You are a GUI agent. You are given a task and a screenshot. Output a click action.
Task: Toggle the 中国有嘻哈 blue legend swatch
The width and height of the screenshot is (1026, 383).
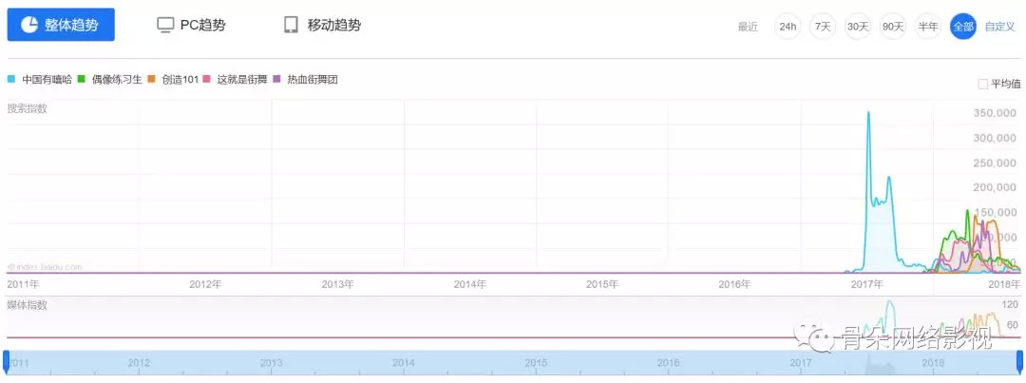11,79
